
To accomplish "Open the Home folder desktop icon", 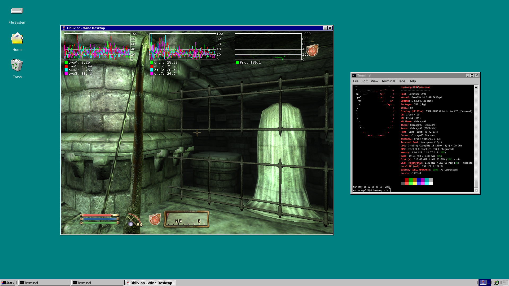I will tap(17, 39).
